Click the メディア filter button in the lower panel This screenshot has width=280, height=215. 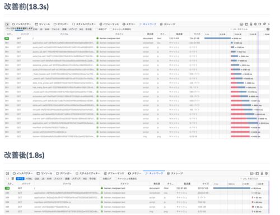(x=76, y=179)
